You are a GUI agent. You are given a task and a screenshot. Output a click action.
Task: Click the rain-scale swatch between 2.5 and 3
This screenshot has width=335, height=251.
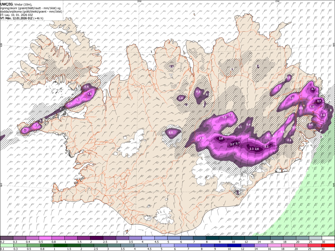point(100,245)
